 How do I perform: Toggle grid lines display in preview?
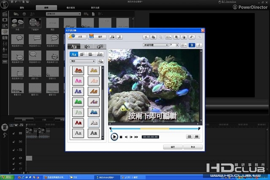[189, 137]
